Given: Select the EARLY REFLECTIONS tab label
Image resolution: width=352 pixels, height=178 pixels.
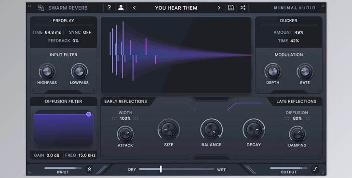Looking at the screenshot, I should [x=125, y=102].
